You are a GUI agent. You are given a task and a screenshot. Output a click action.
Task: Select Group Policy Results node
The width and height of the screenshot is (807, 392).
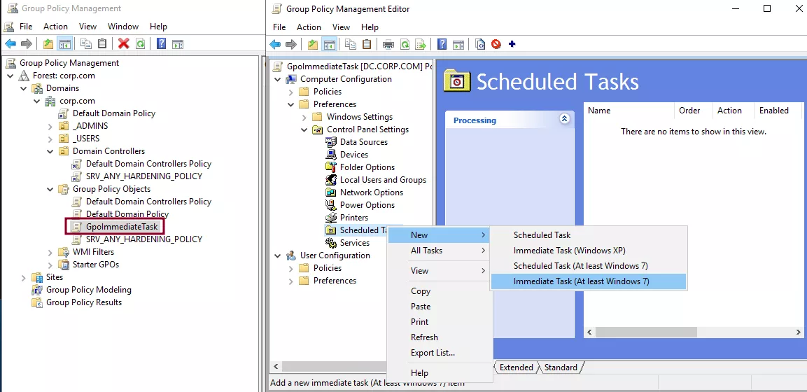click(84, 302)
